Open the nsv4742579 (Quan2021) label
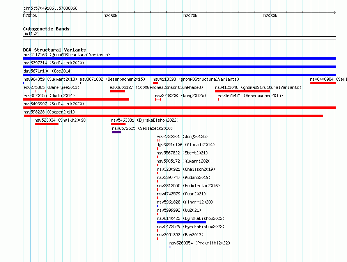The height and width of the screenshot is (262, 347). click(x=181, y=194)
